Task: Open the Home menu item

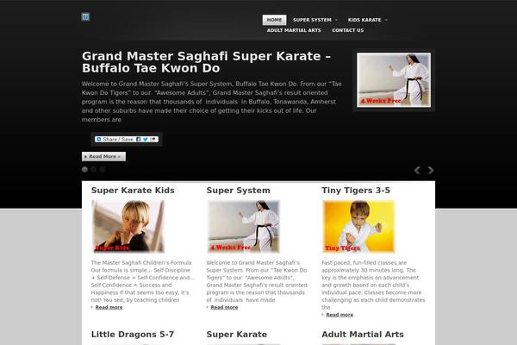Action: click(x=274, y=20)
